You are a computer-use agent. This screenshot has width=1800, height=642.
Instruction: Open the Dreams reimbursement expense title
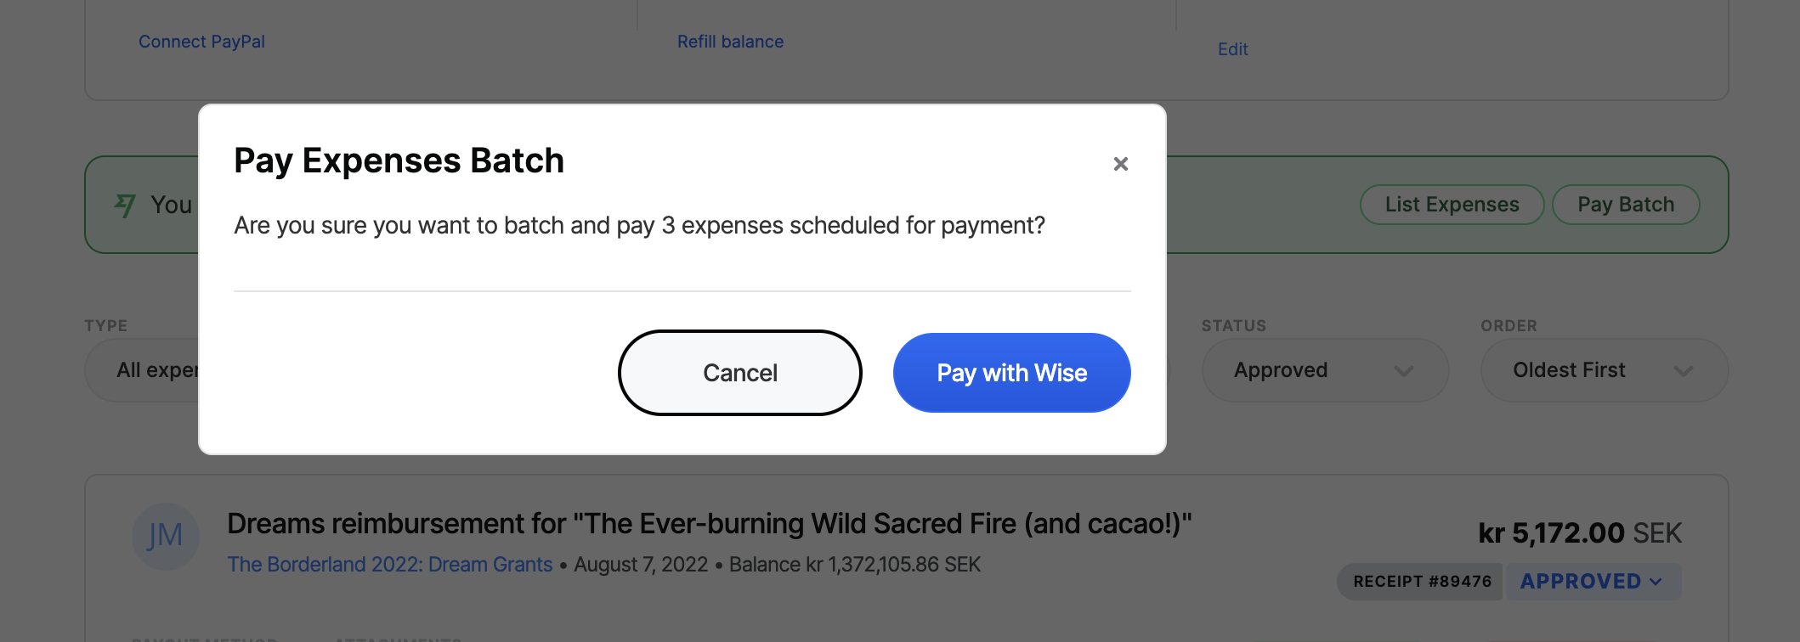[709, 524]
